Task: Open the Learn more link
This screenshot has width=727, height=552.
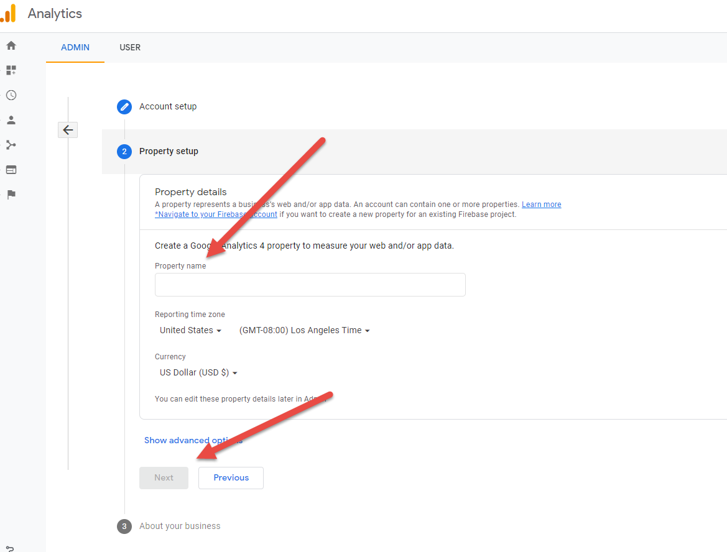Action: (541, 205)
